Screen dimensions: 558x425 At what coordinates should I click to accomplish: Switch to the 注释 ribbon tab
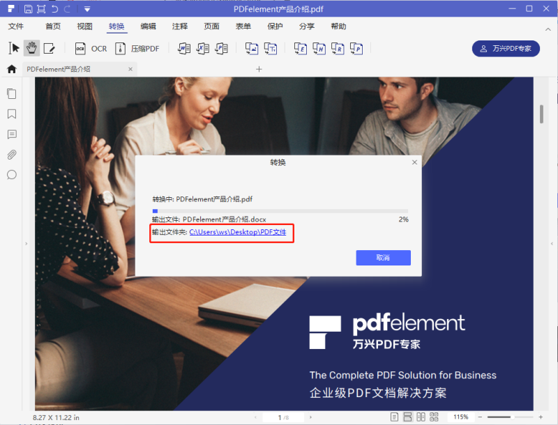click(179, 26)
